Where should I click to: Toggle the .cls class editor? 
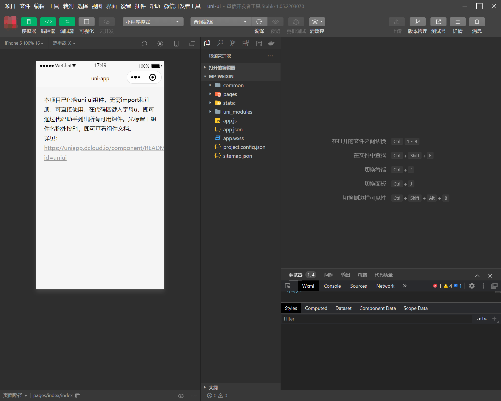point(481,319)
